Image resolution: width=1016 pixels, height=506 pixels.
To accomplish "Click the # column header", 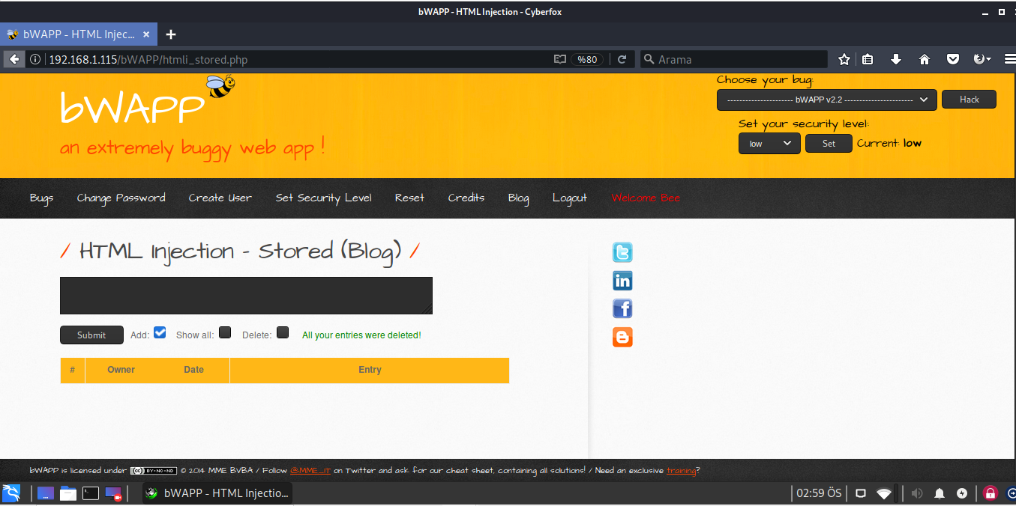I will point(73,370).
